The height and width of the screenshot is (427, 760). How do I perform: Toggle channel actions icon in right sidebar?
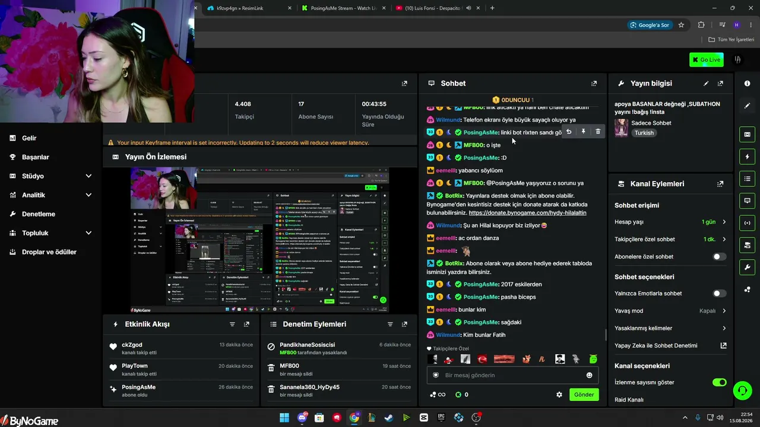coord(747,245)
